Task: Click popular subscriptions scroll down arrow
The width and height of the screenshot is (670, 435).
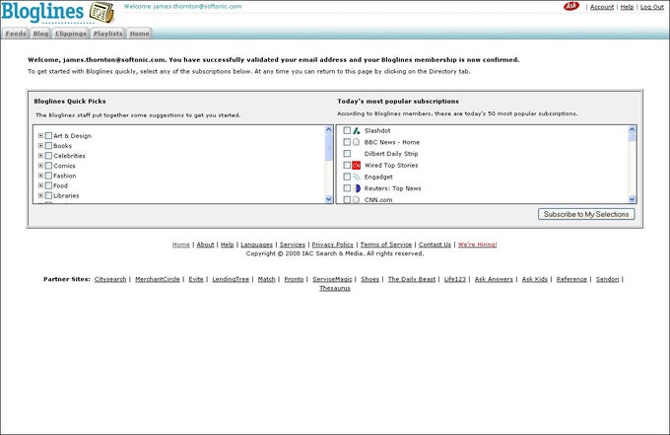Action: [x=632, y=199]
